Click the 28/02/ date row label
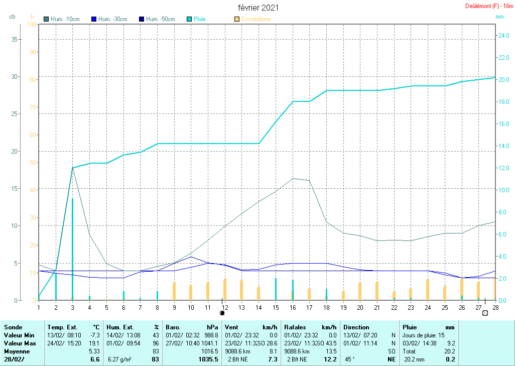The height and width of the screenshot is (366, 515). click(x=14, y=359)
